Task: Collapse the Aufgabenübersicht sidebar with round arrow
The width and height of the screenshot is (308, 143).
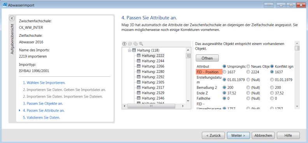Action: tap(12, 18)
